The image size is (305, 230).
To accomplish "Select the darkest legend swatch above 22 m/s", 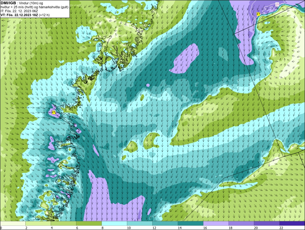I will click(292, 223).
